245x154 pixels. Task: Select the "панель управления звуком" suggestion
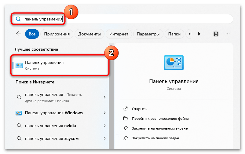click(x=61, y=138)
